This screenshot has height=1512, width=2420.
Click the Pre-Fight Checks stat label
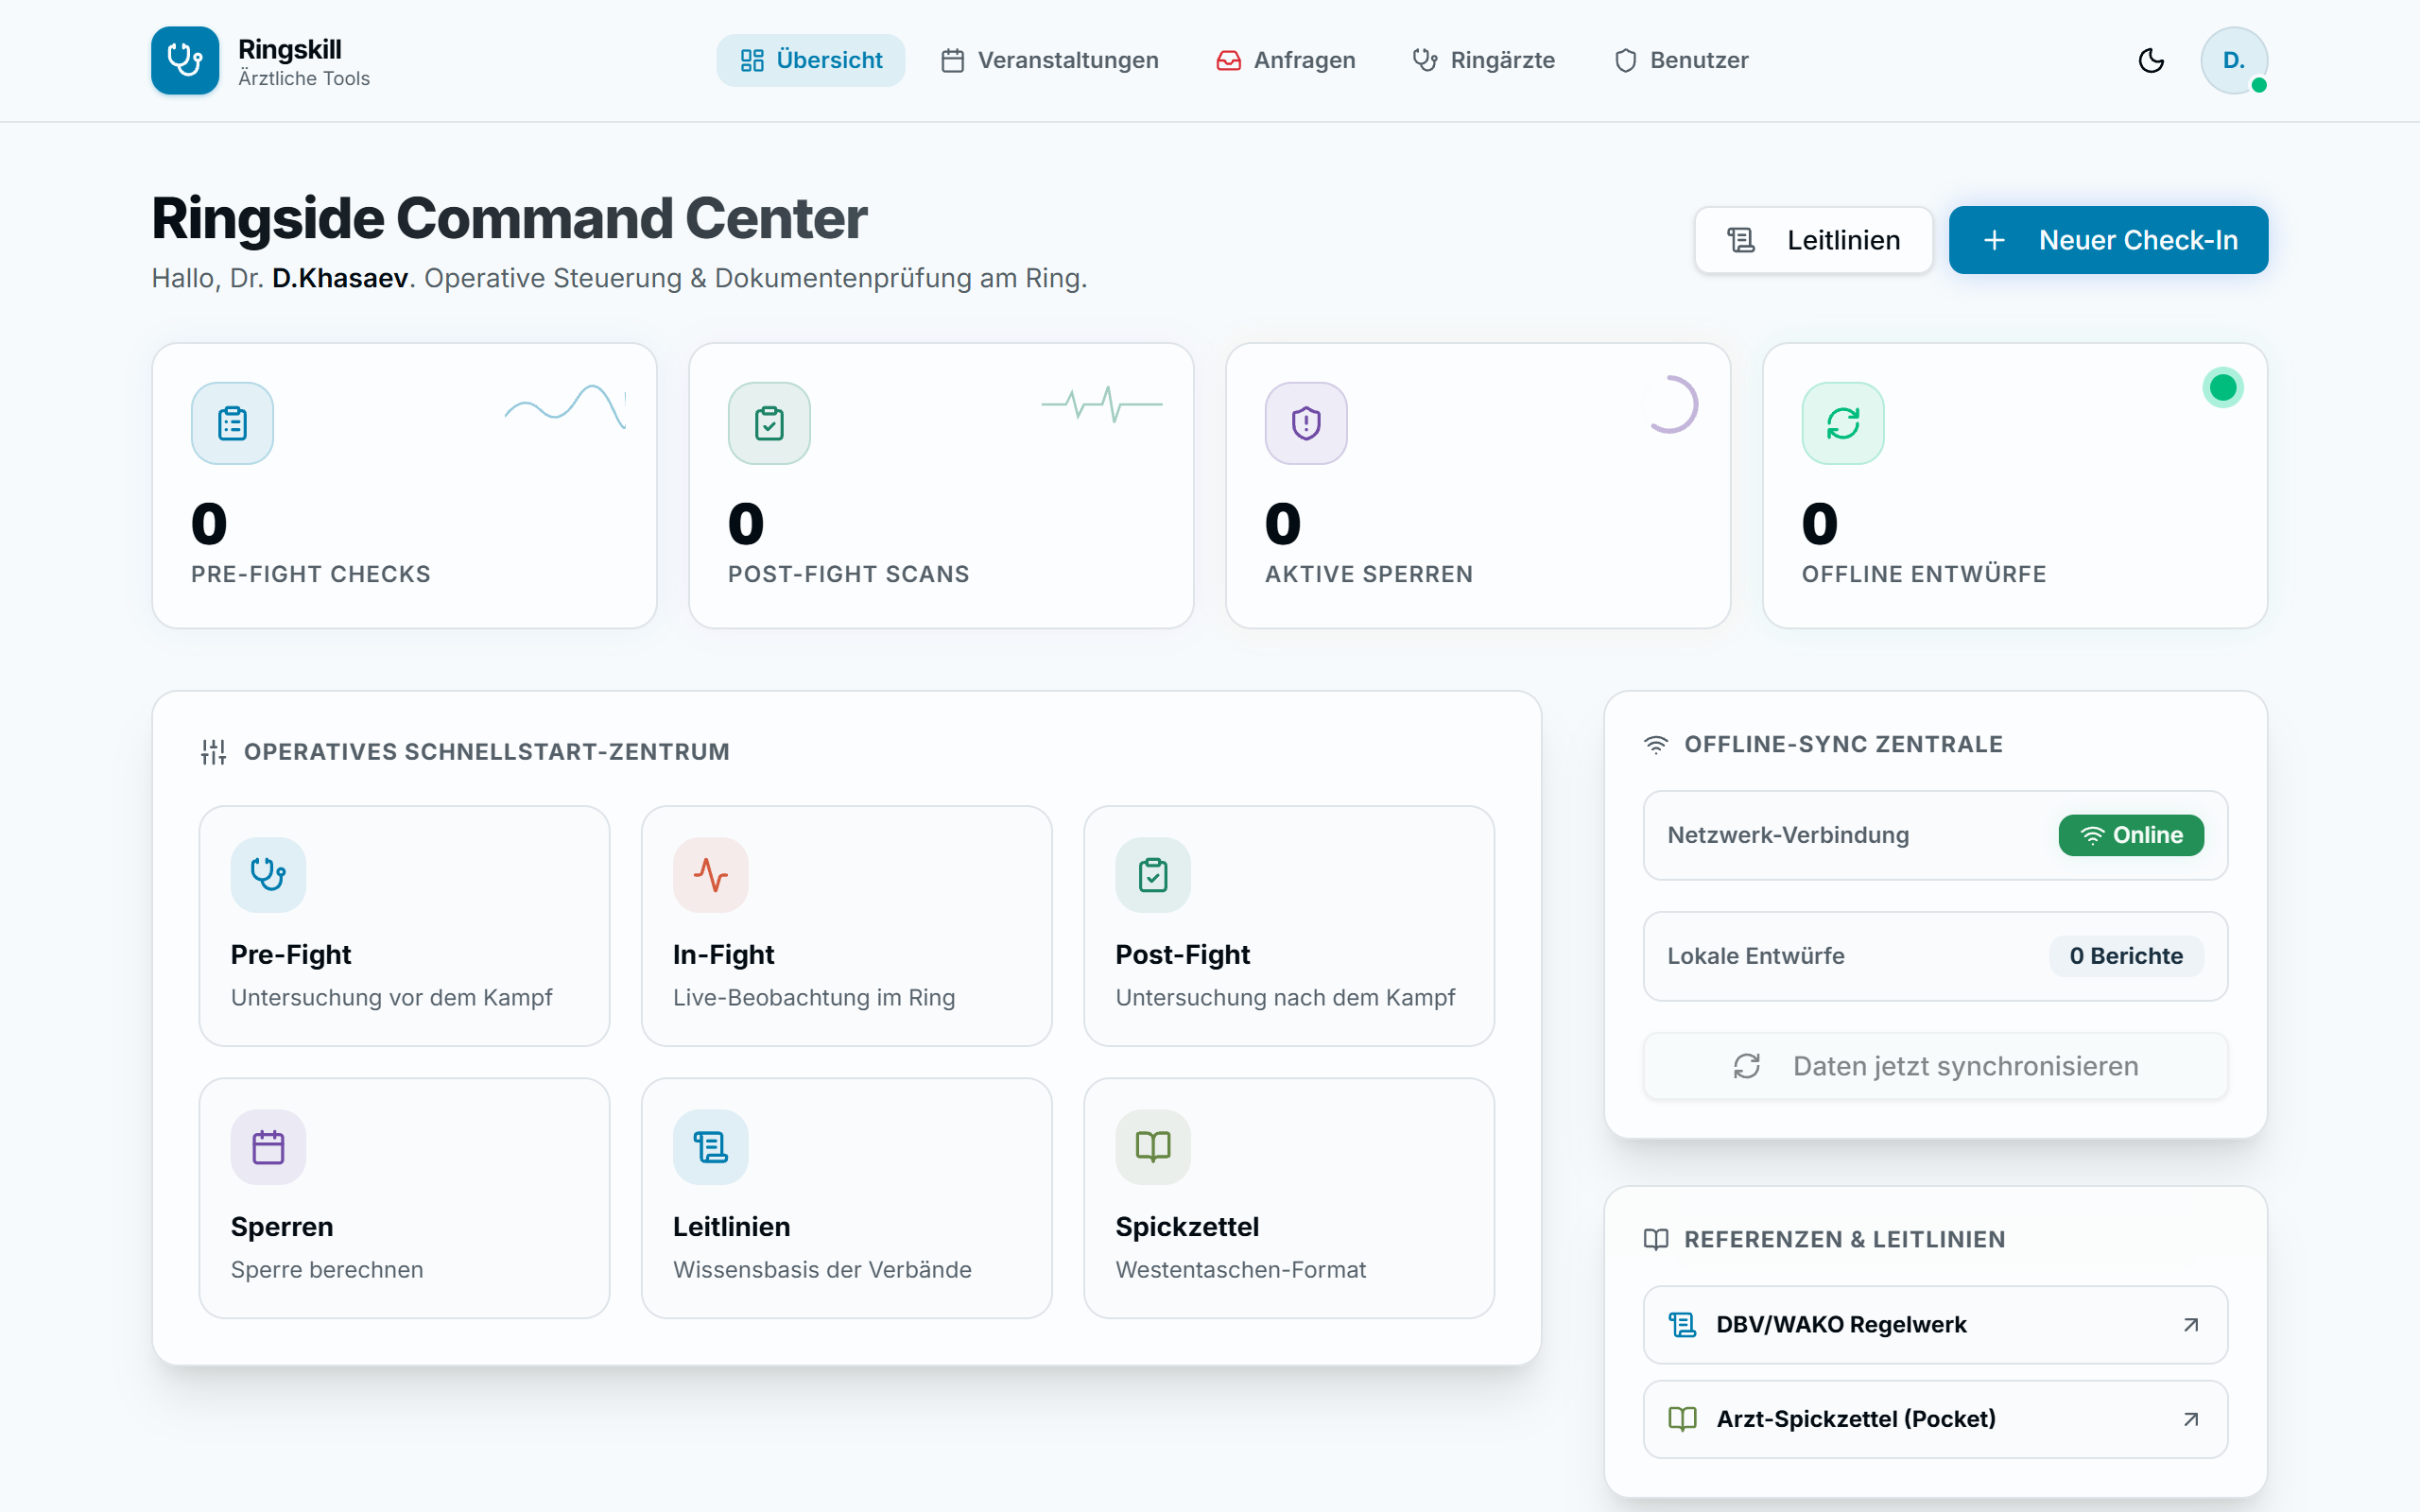[x=311, y=574]
